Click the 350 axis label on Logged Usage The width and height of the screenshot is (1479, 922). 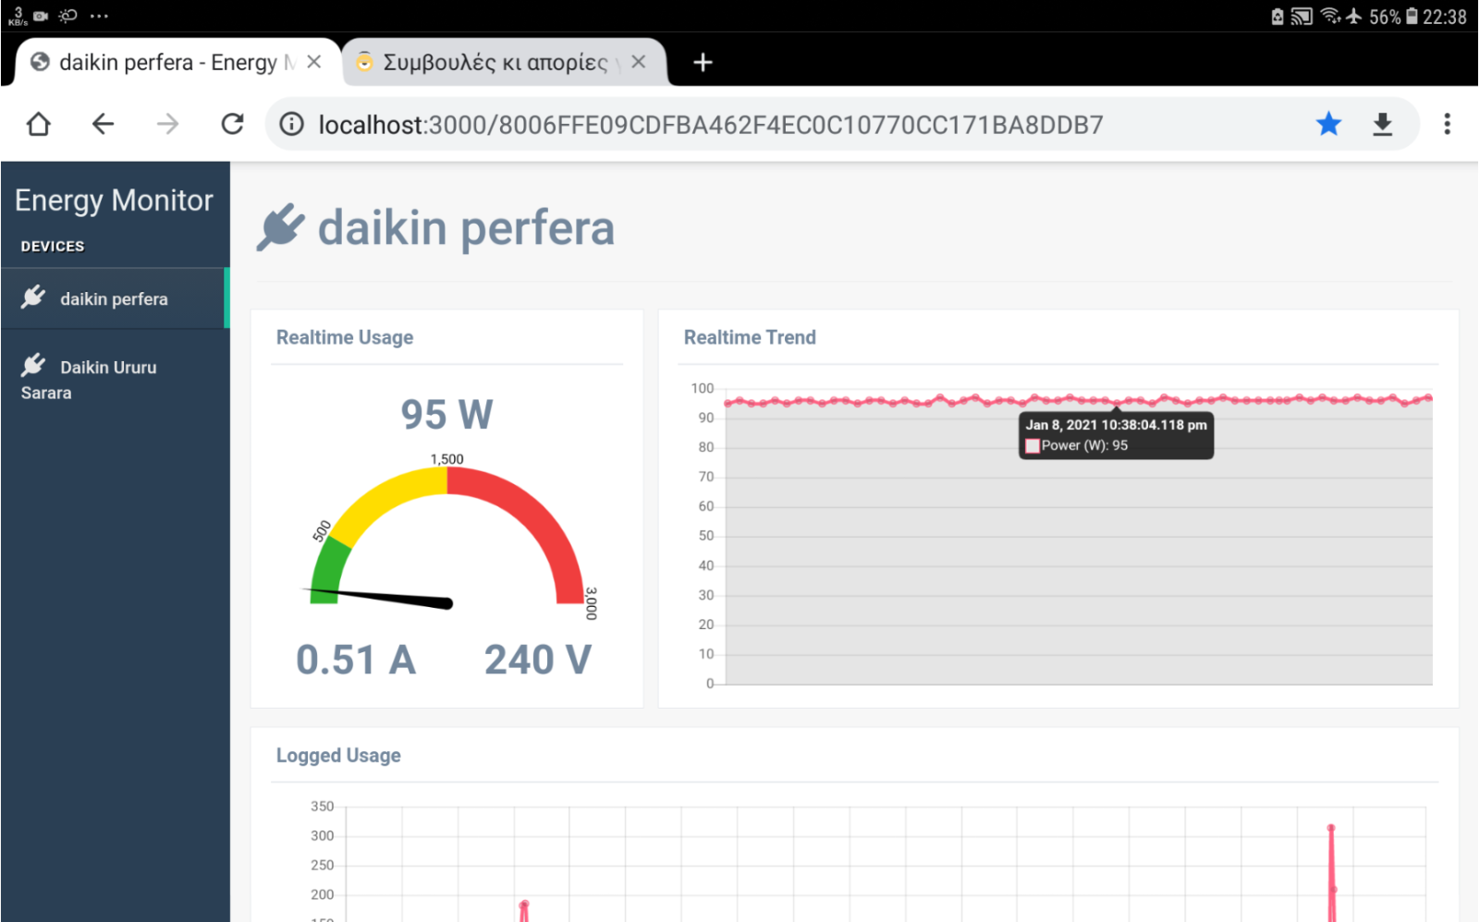coord(322,807)
